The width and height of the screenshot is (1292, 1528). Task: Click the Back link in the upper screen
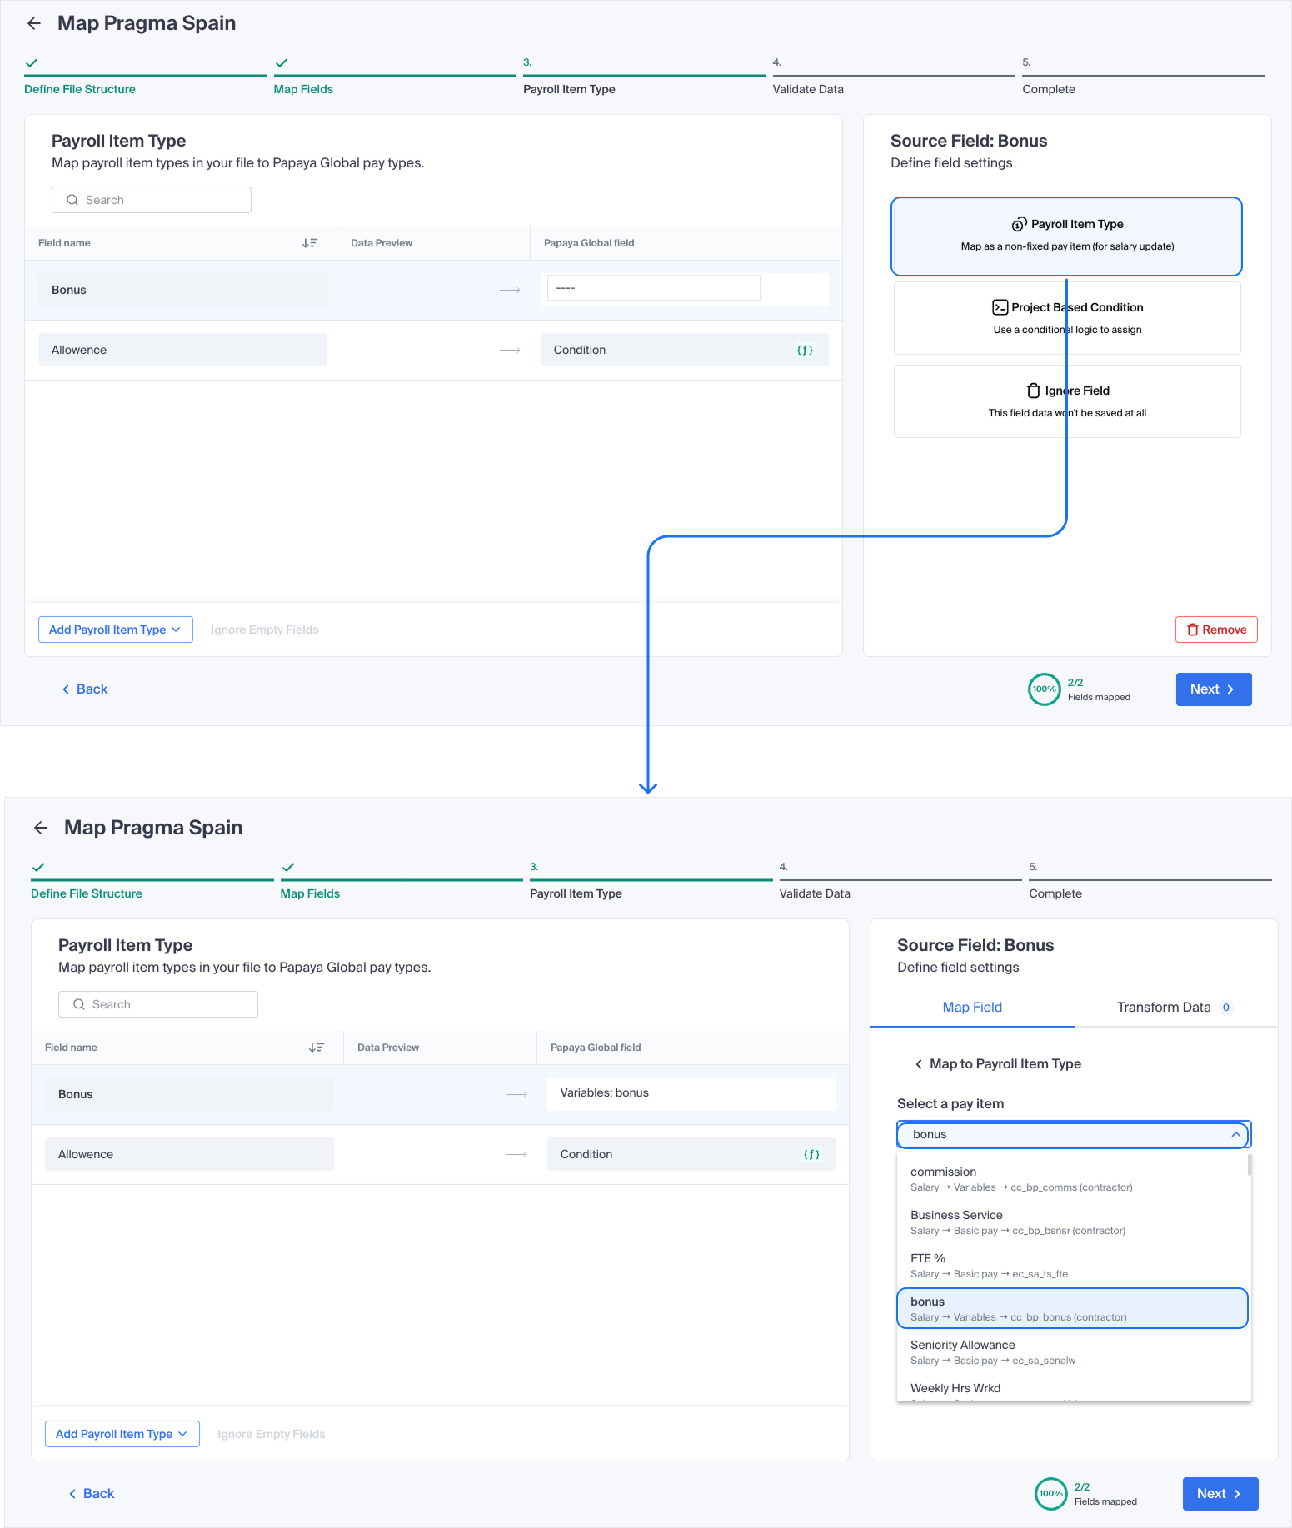[85, 689]
